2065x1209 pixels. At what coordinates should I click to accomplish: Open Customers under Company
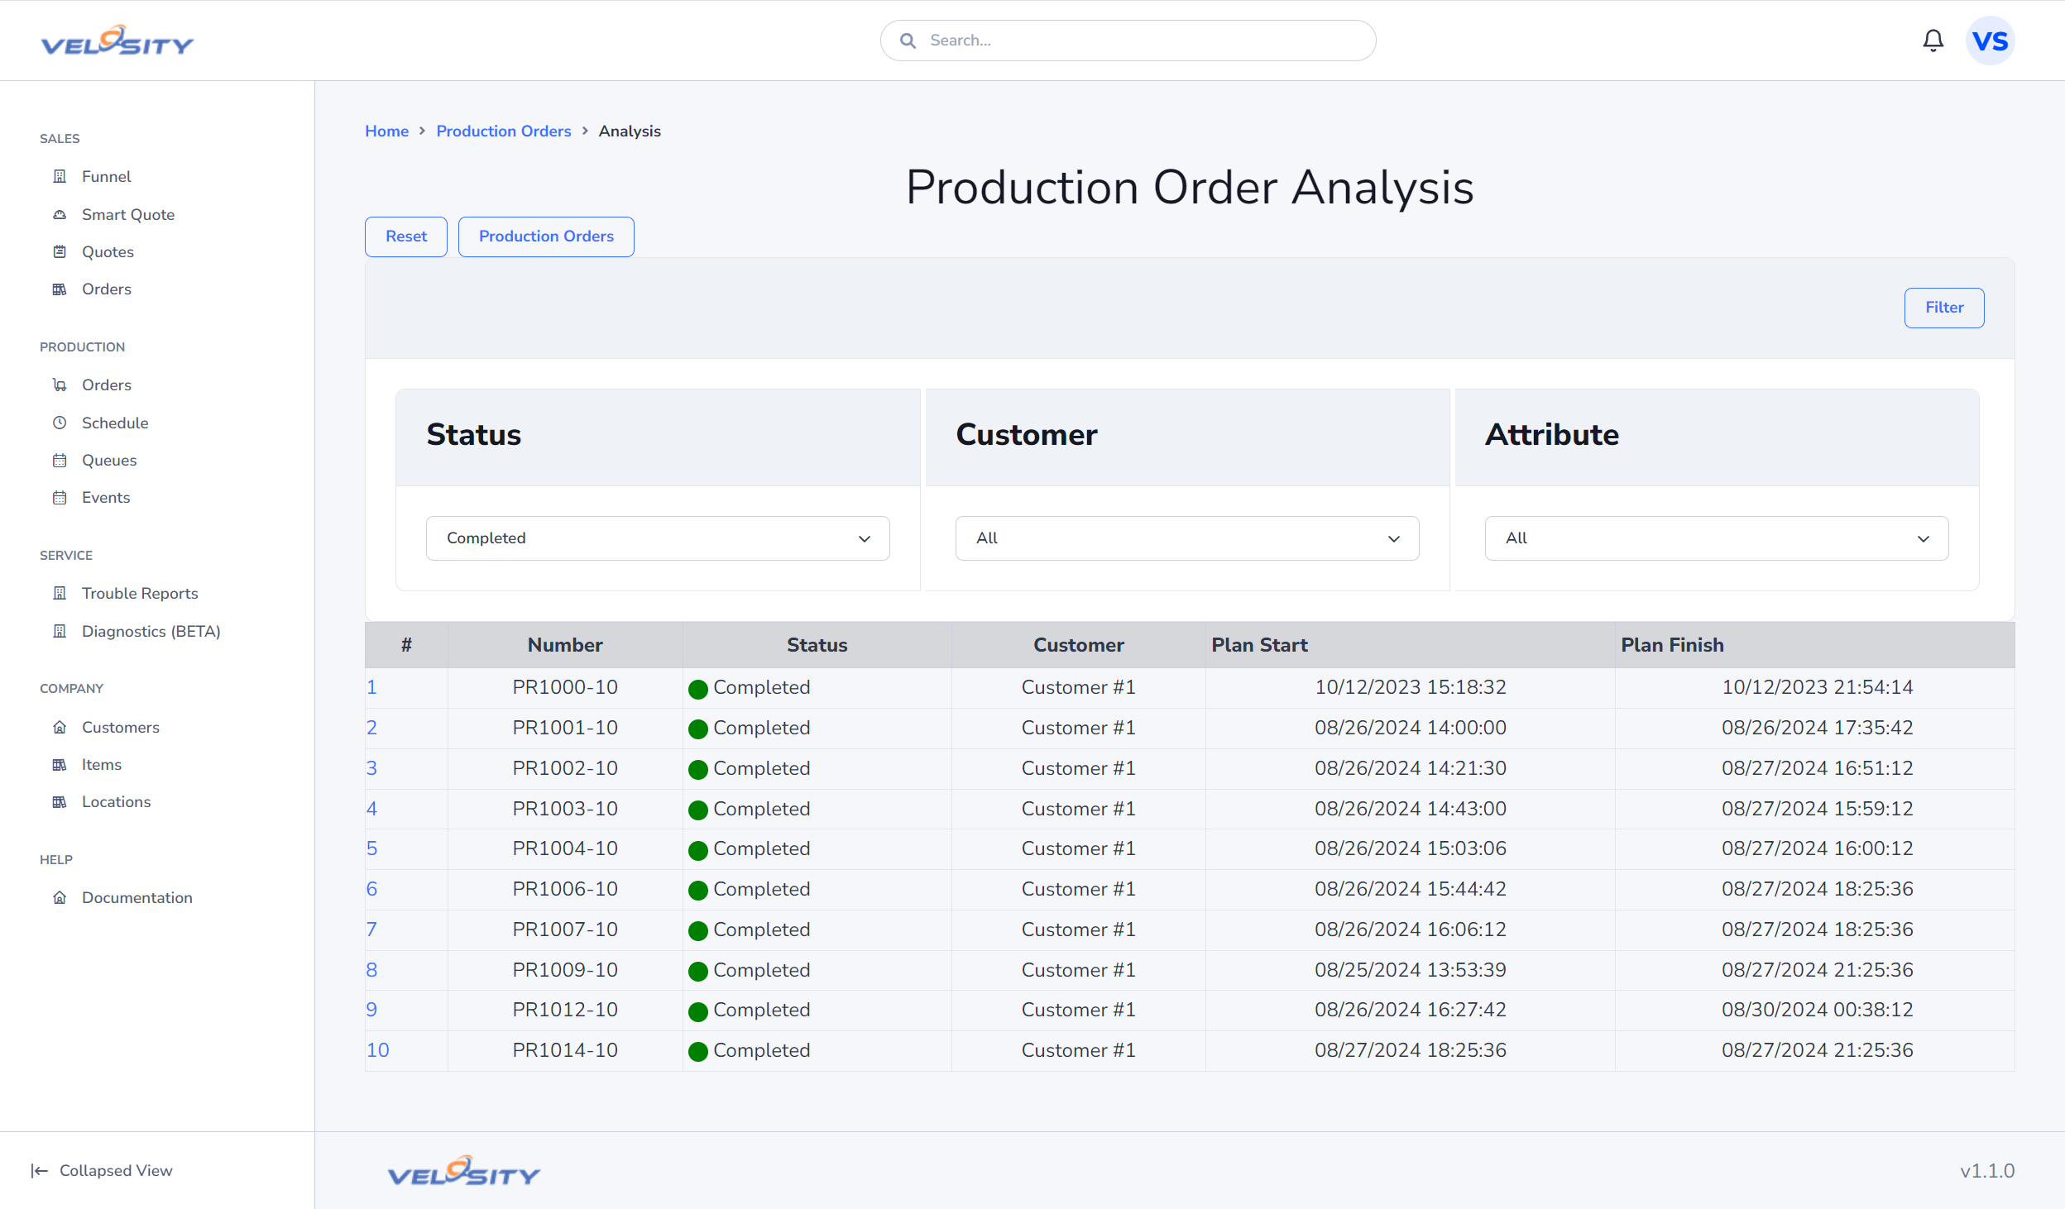[x=121, y=727]
